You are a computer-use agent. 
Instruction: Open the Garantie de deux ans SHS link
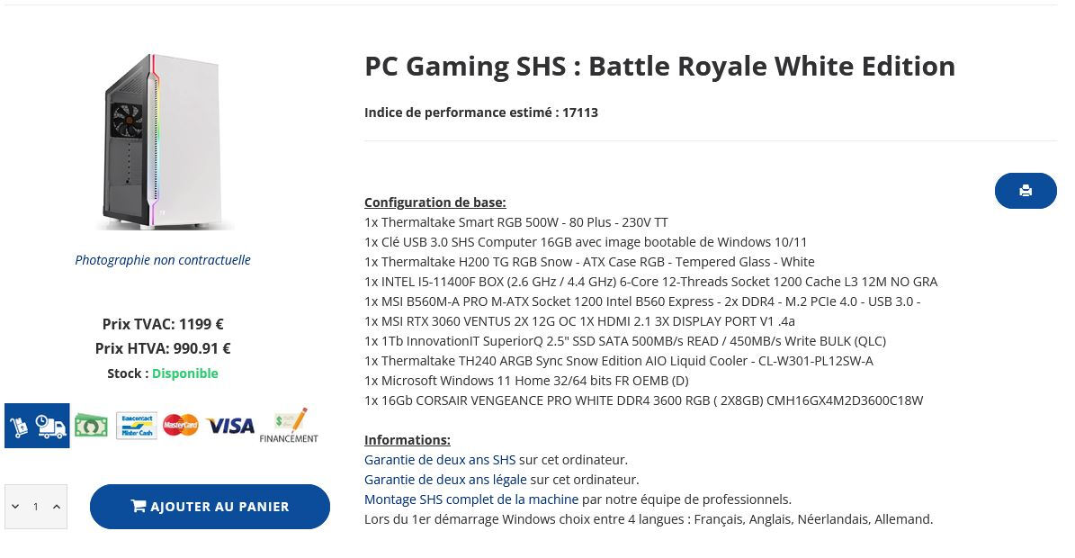tap(440, 460)
